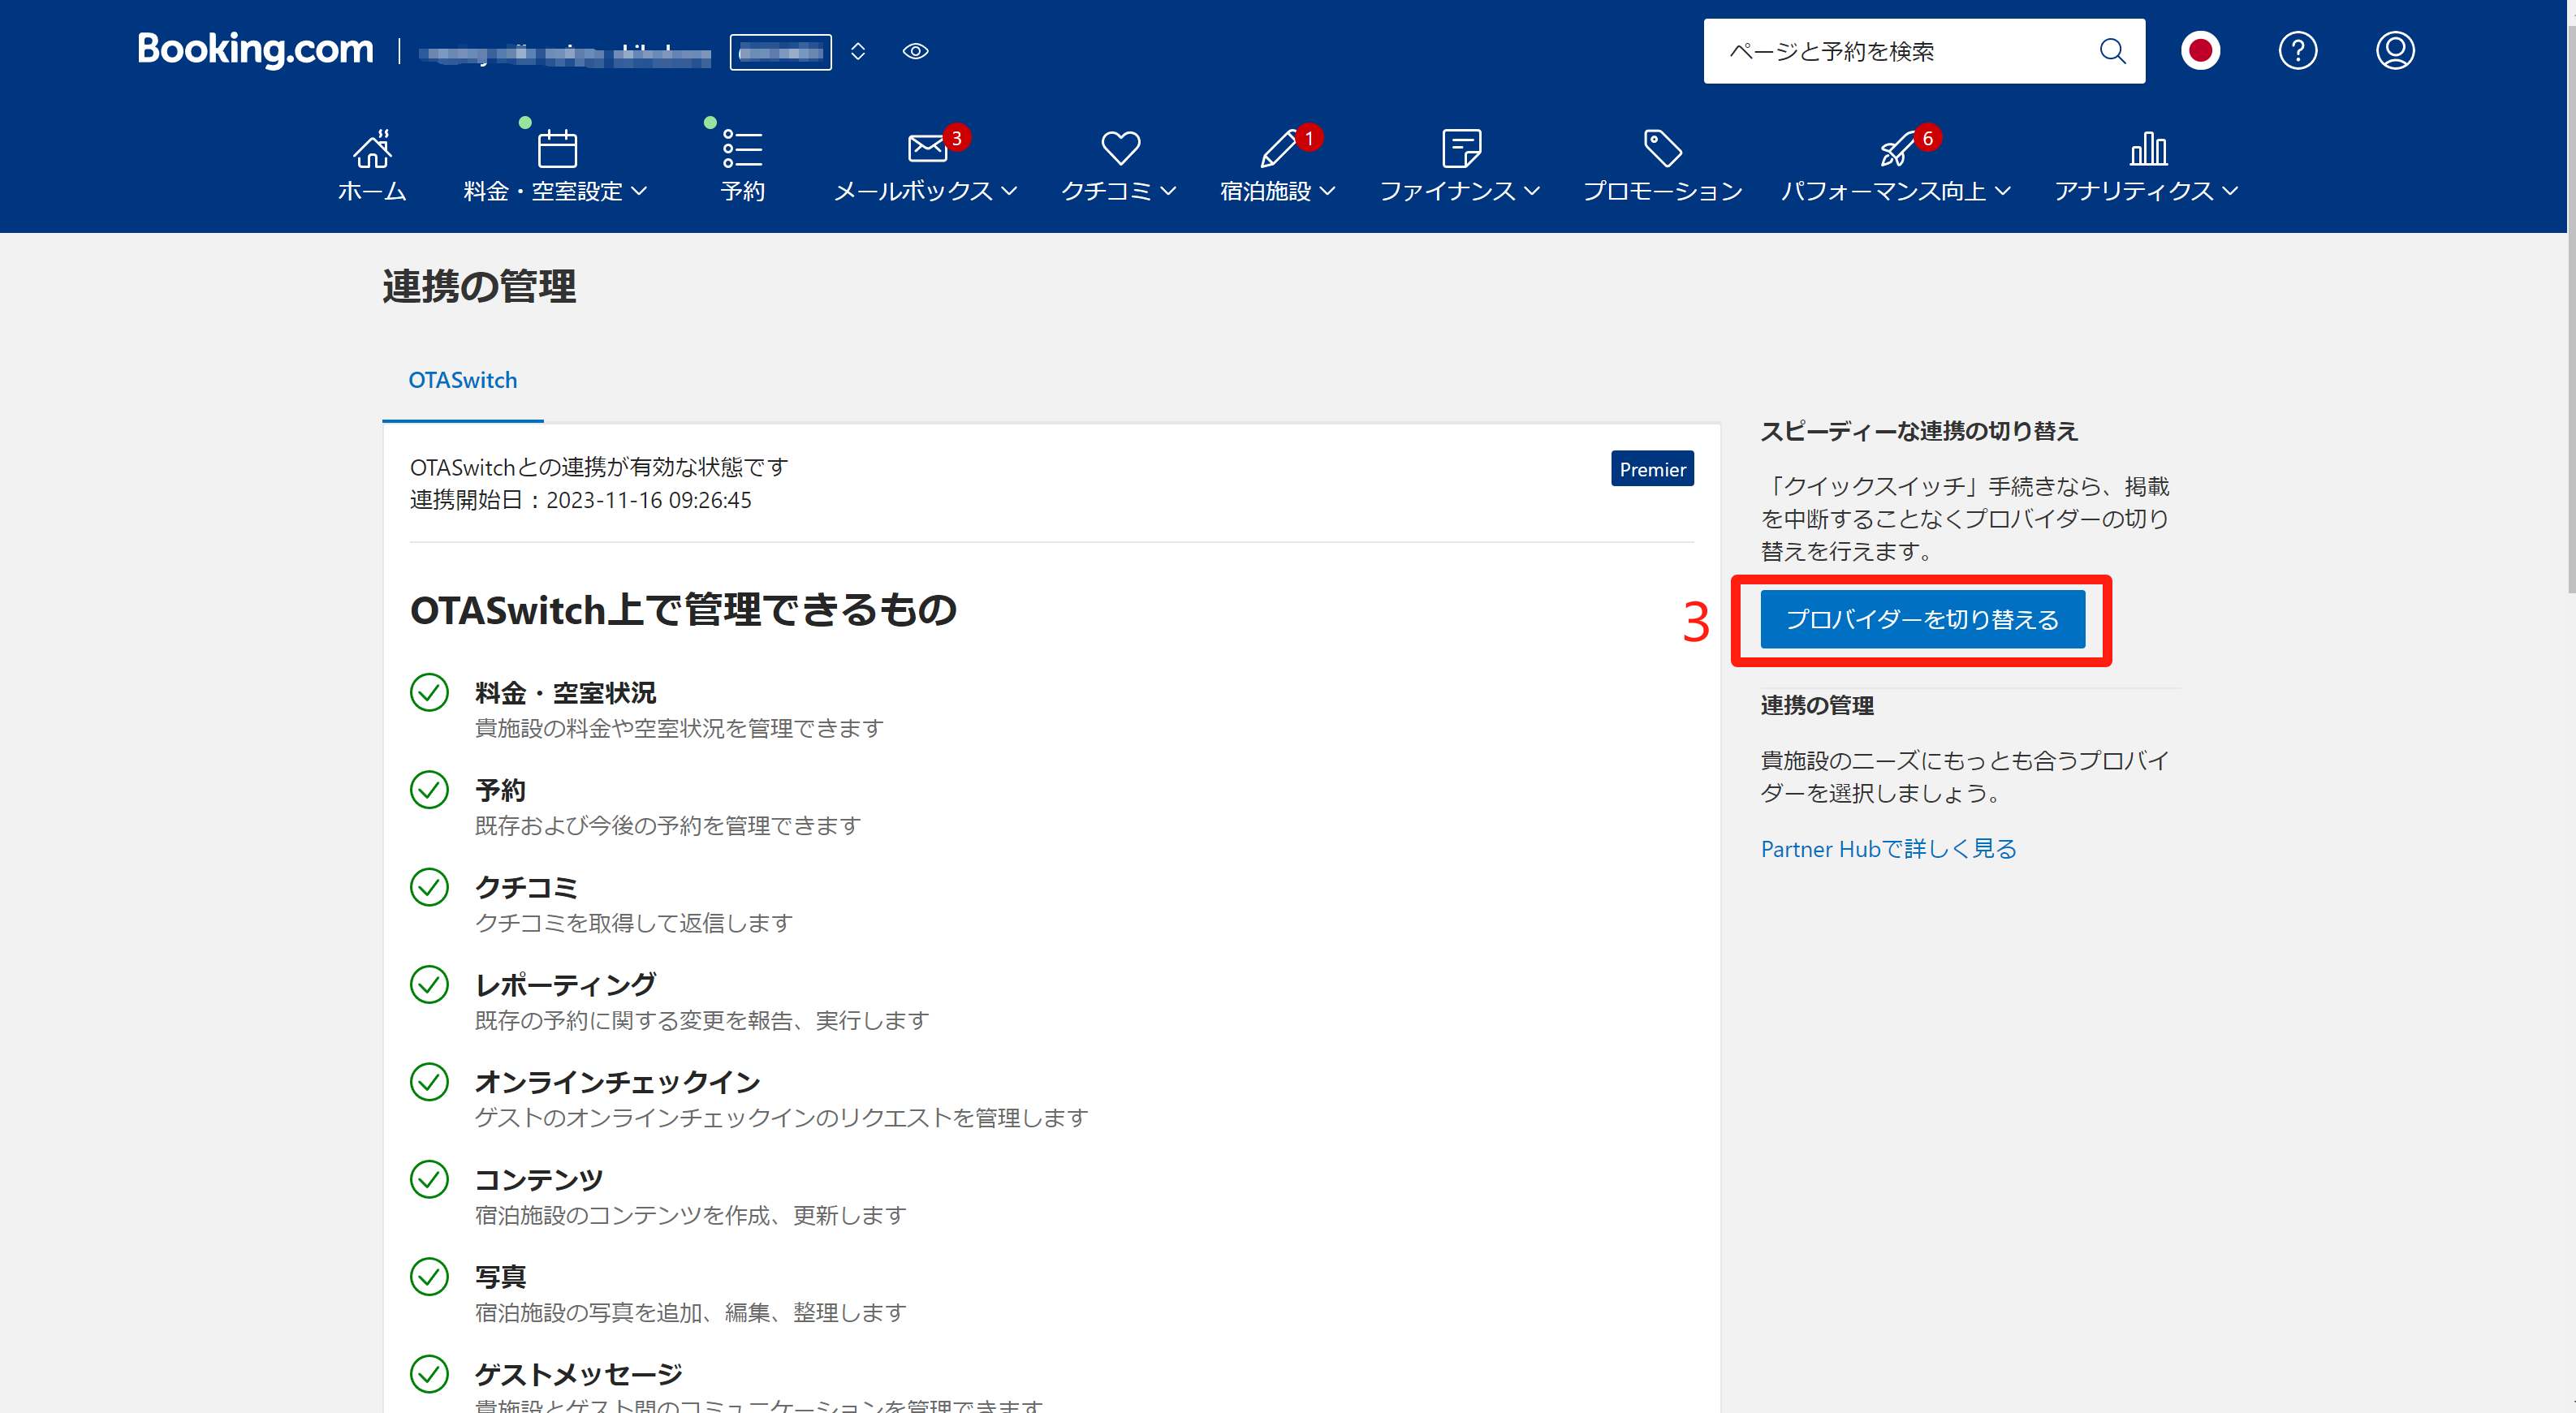Click the green check next to ゲストメッセージ
The width and height of the screenshot is (2576, 1413).
(x=429, y=1373)
